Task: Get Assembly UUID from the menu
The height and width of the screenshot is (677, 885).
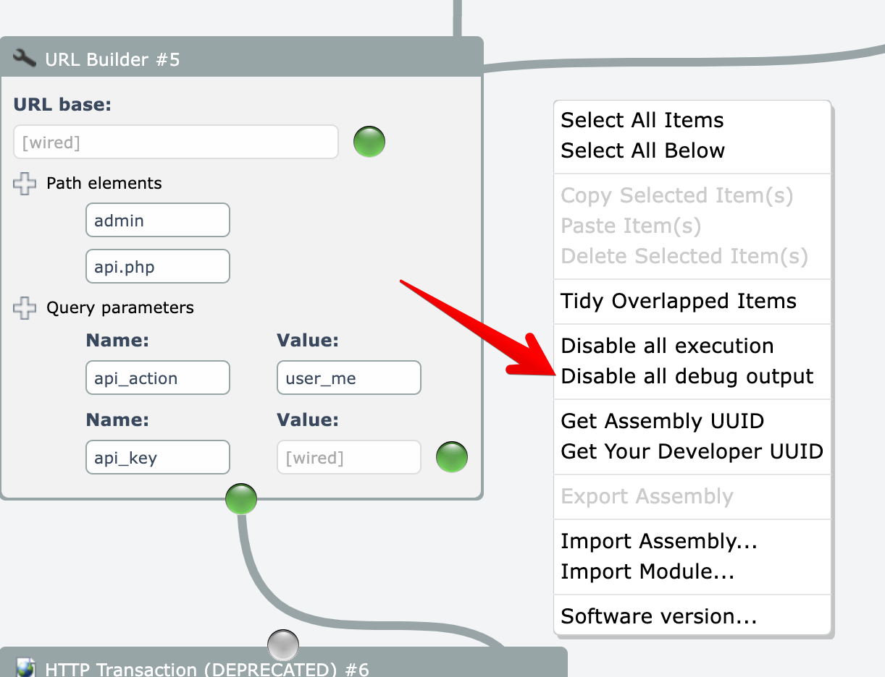Action: (x=662, y=421)
